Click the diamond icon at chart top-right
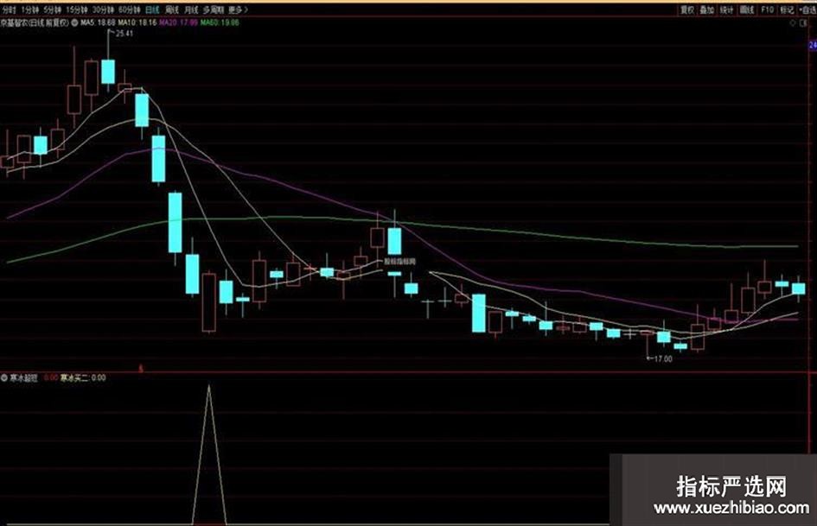Screen dimensions: 817x526 click(794, 23)
